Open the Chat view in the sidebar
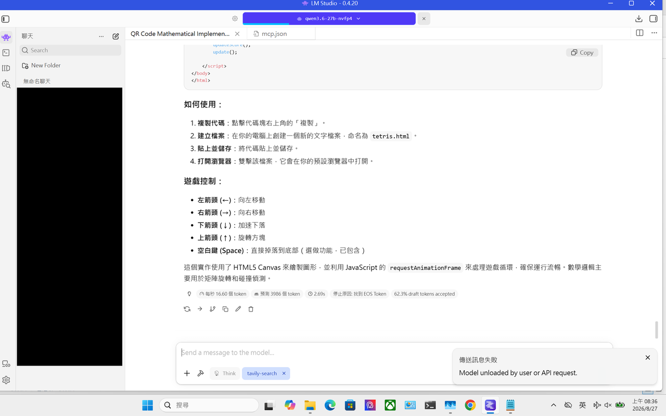Screen dimensions: 666x416 tap(6, 37)
